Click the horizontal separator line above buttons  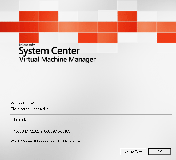[91, 146]
